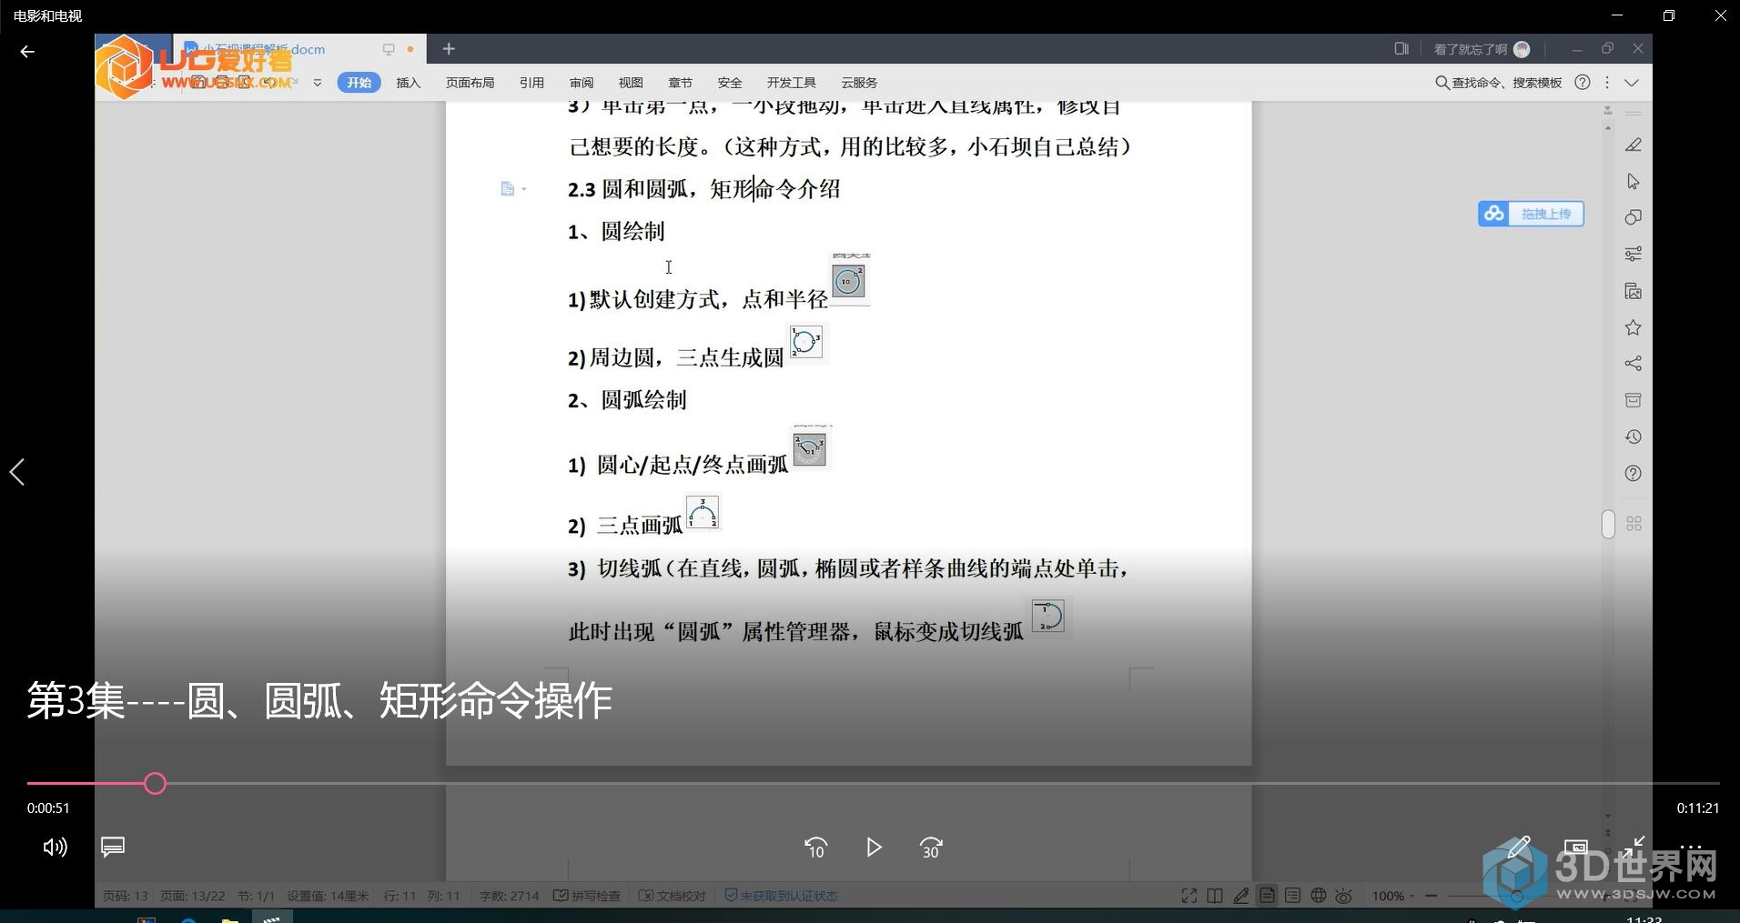Open the 开发工具 ribbon tab
This screenshot has height=923, width=1740.
click(x=791, y=83)
